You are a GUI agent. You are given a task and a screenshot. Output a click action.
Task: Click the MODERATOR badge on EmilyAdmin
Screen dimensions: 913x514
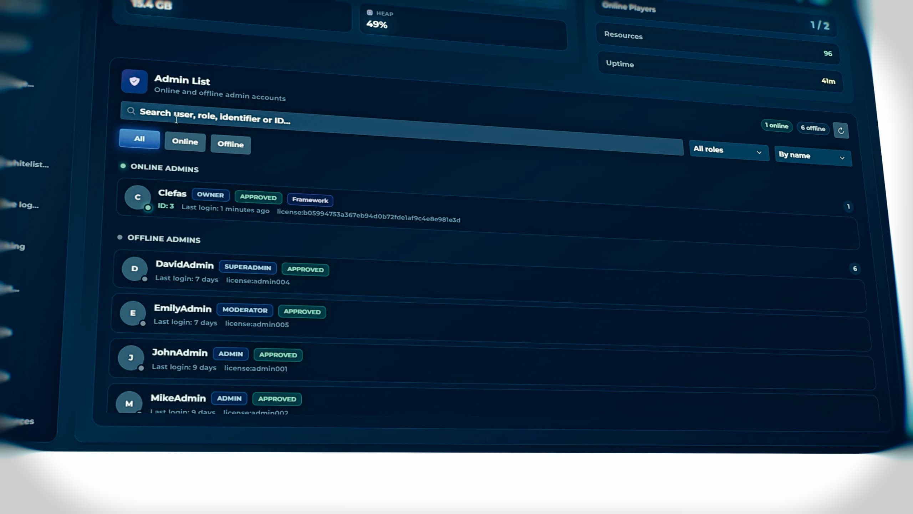tap(245, 310)
